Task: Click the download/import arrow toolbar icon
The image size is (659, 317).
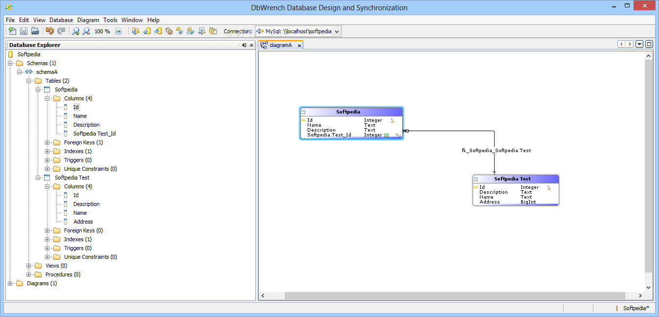Action: point(202,31)
